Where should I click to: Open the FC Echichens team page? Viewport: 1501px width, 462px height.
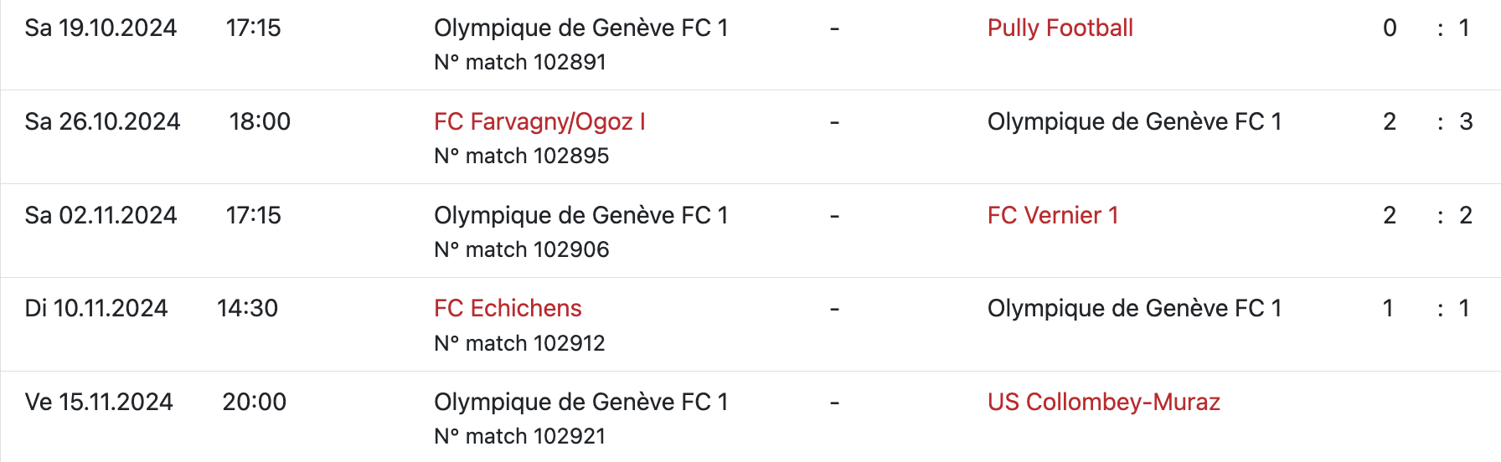point(508,309)
